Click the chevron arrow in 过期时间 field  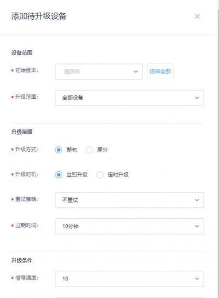197,226
